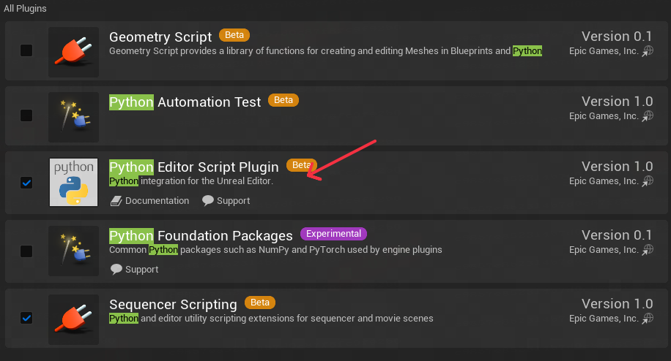Enable the Geometry Script plugin checkbox
671x361 pixels.
(26, 50)
